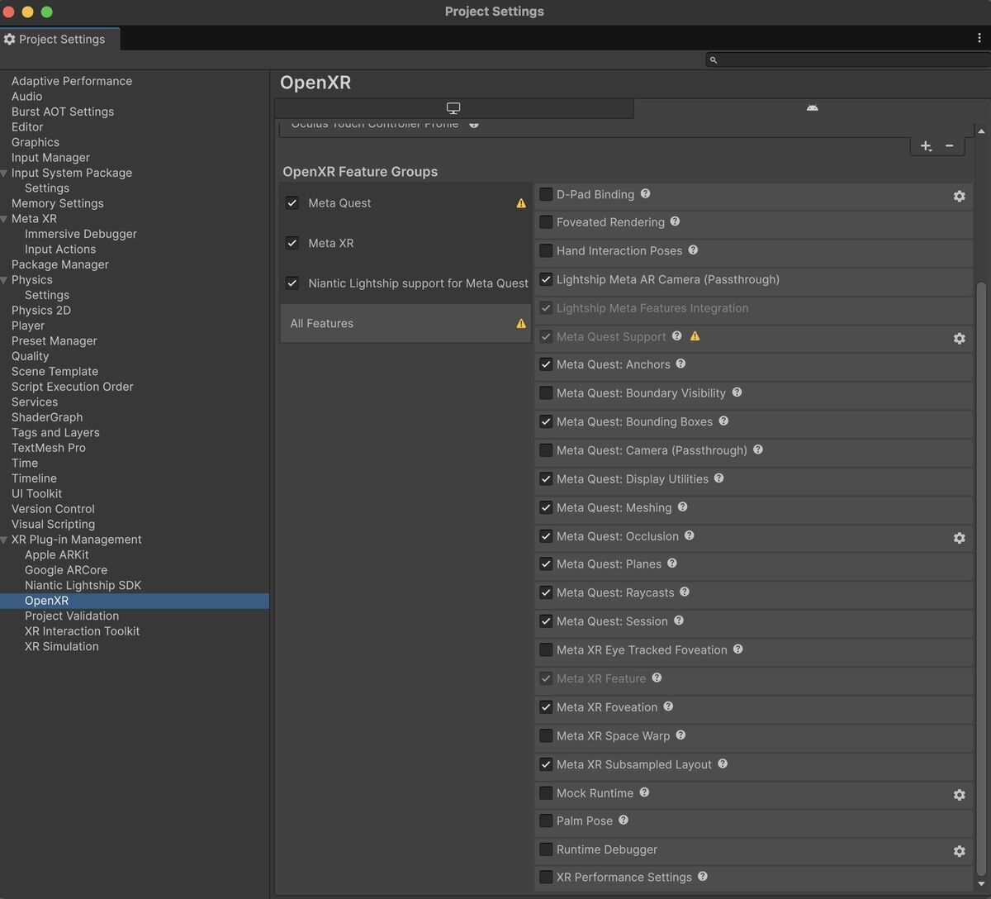Collapse Physics tree node

click(x=4, y=280)
